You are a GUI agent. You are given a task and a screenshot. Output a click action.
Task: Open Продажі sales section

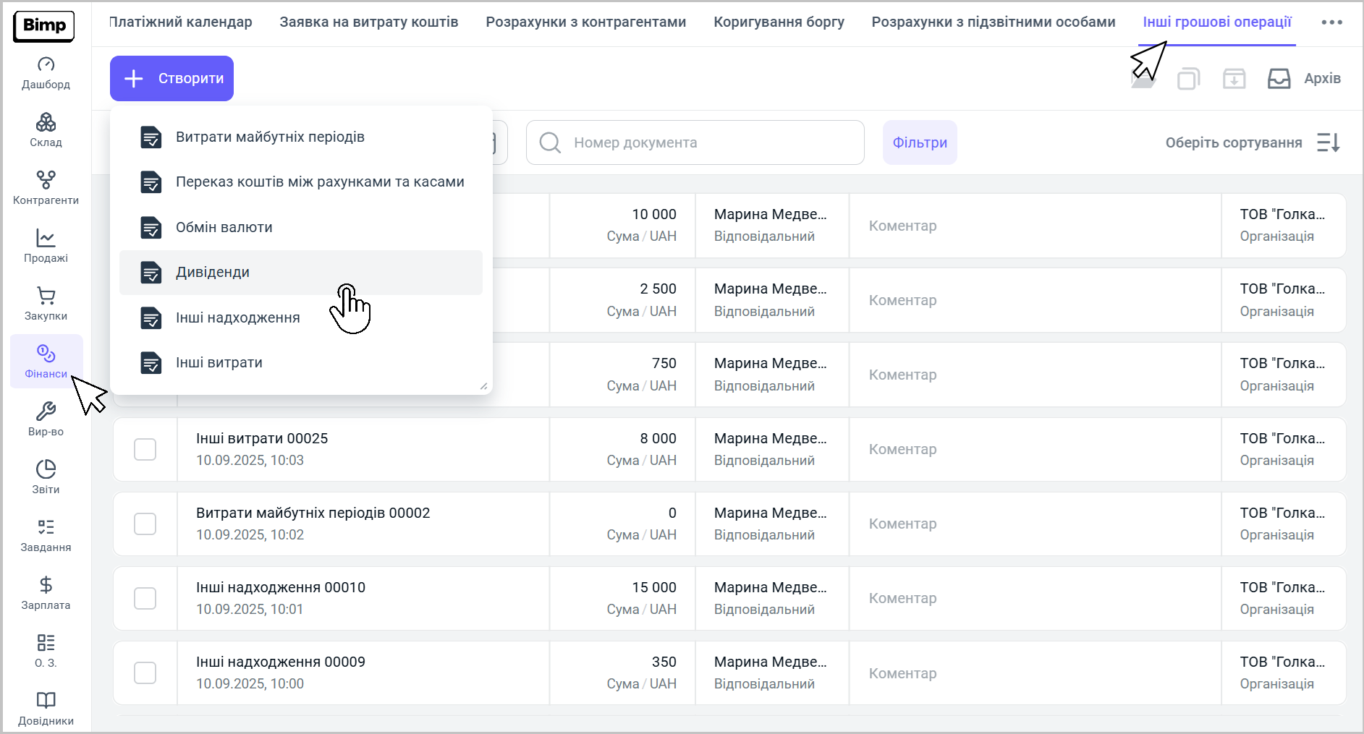pyautogui.click(x=46, y=246)
